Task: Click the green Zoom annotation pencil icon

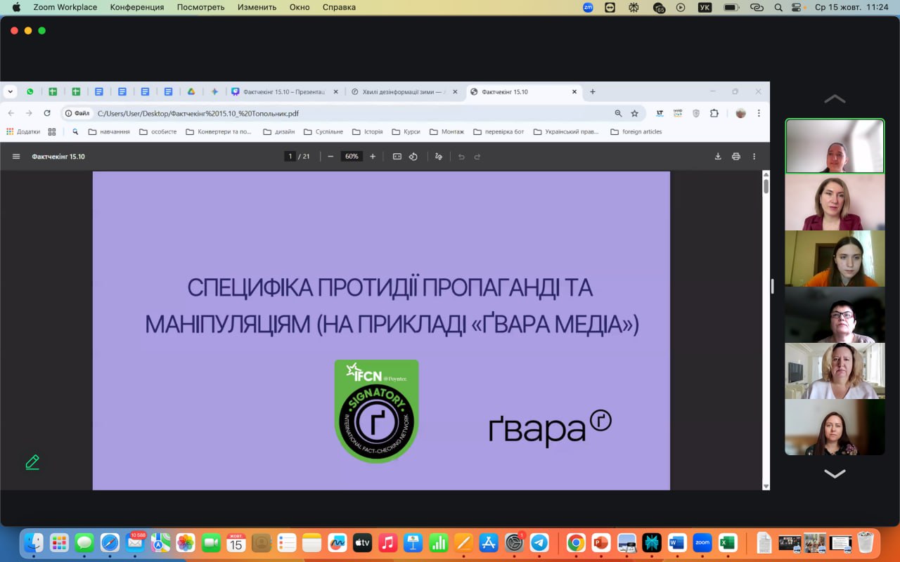Action: [32, 462]
